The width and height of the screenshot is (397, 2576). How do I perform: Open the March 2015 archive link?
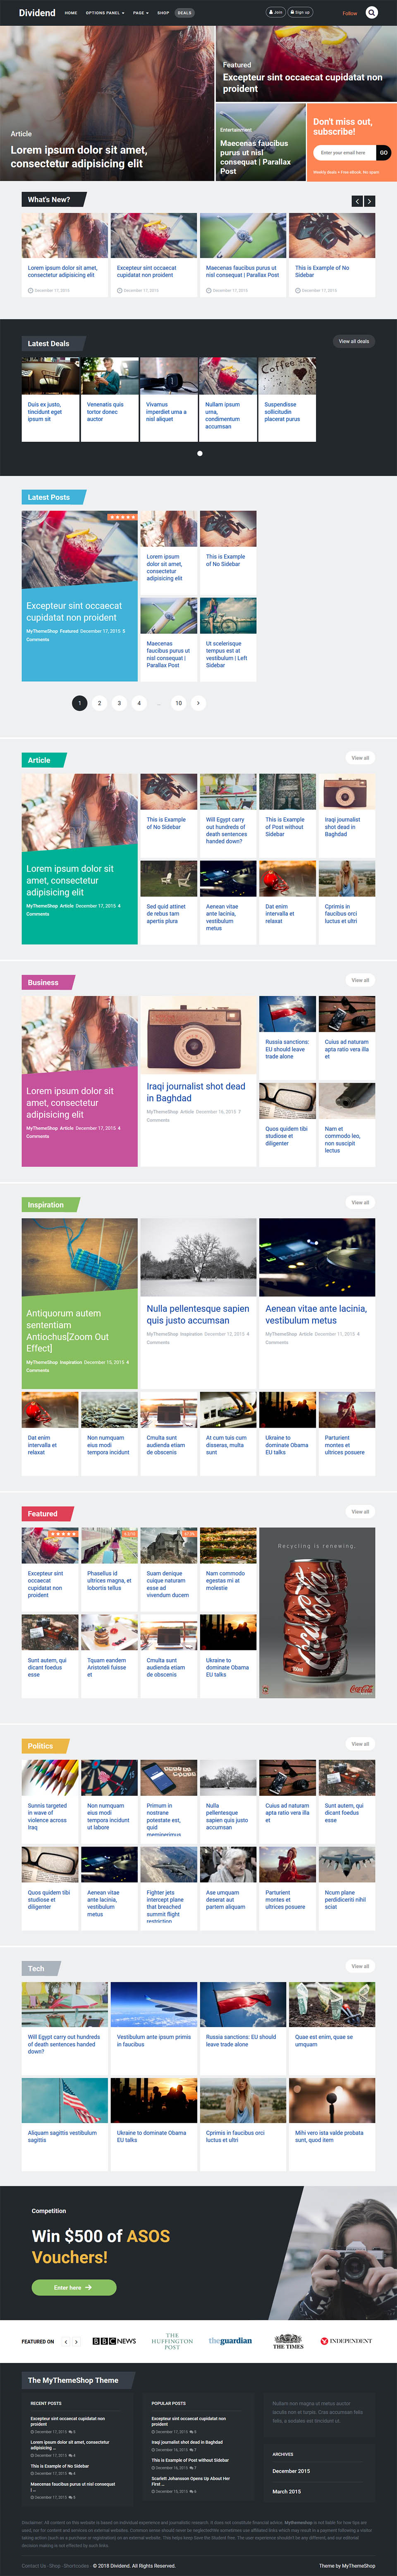pos(287,2491)
